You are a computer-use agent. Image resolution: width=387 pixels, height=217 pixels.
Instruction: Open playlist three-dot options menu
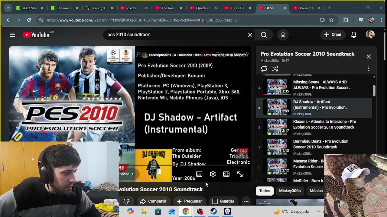click(x=369, y=69)
